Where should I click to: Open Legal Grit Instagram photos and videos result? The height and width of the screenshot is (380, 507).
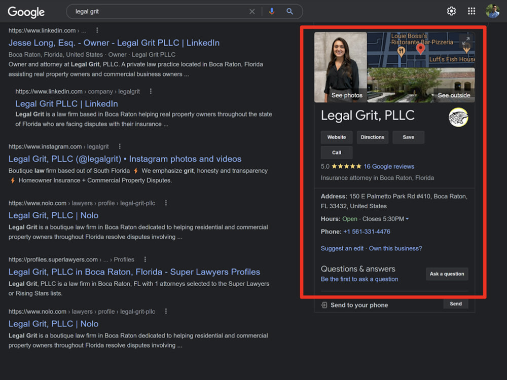(125, 159)
